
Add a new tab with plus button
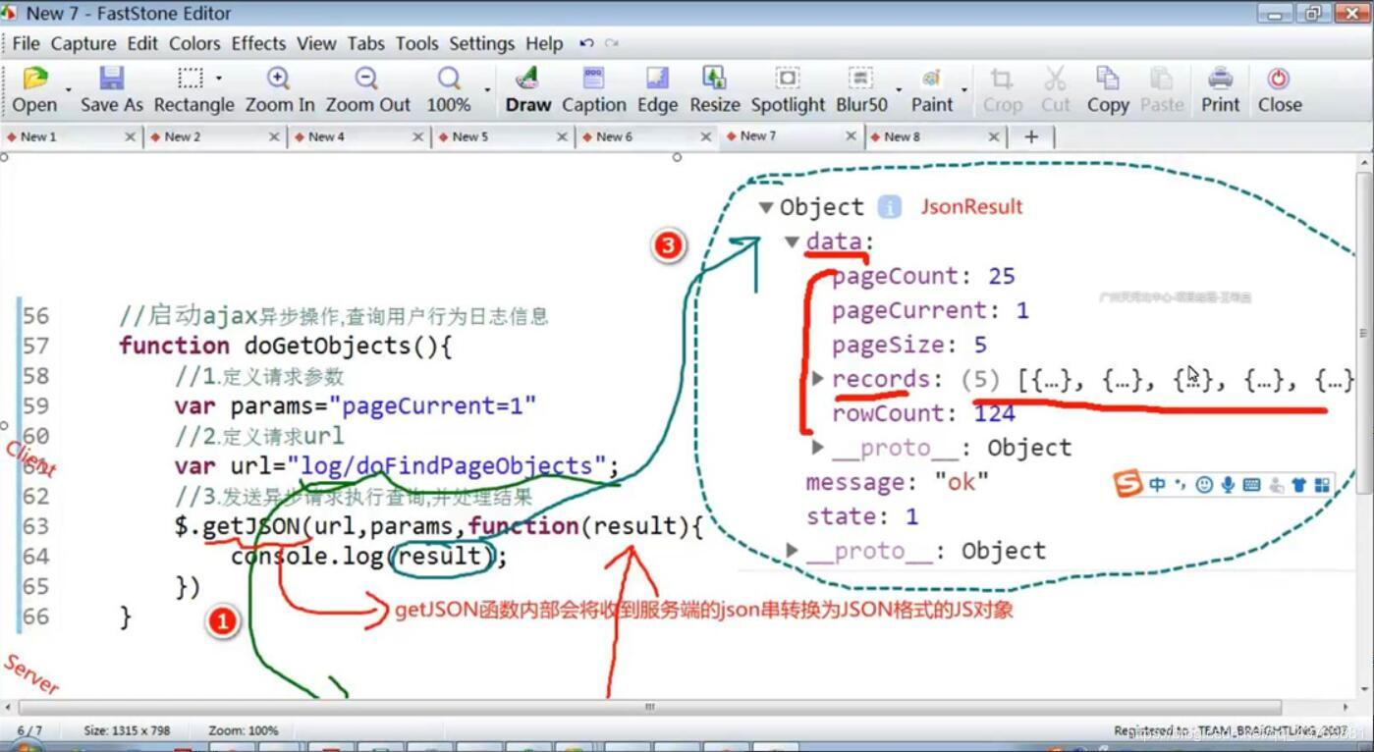click(x=1031, y=136)
